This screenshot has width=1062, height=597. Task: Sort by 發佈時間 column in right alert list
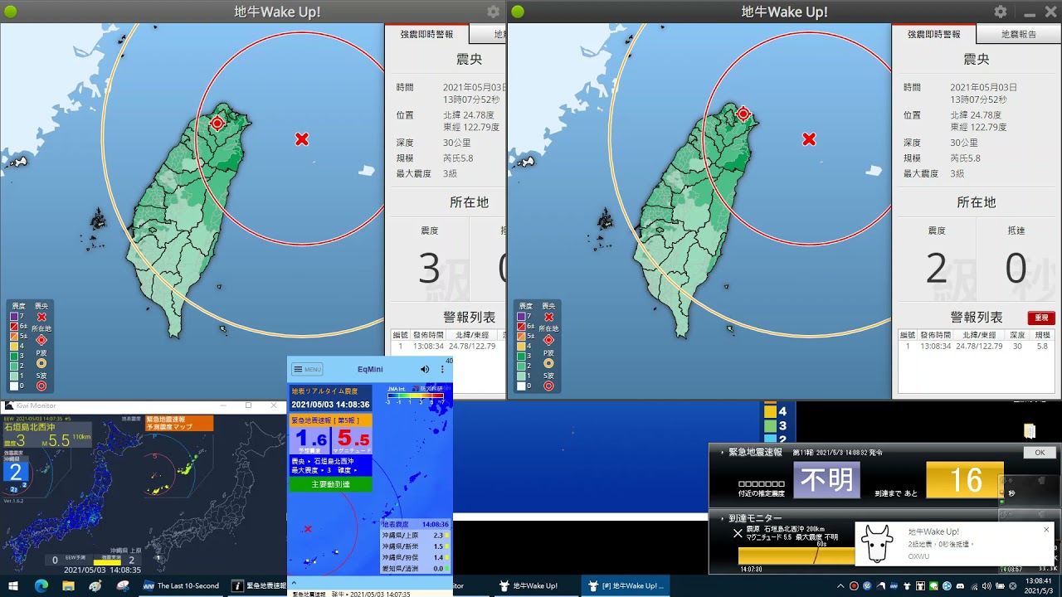click(x=936, y=335)
